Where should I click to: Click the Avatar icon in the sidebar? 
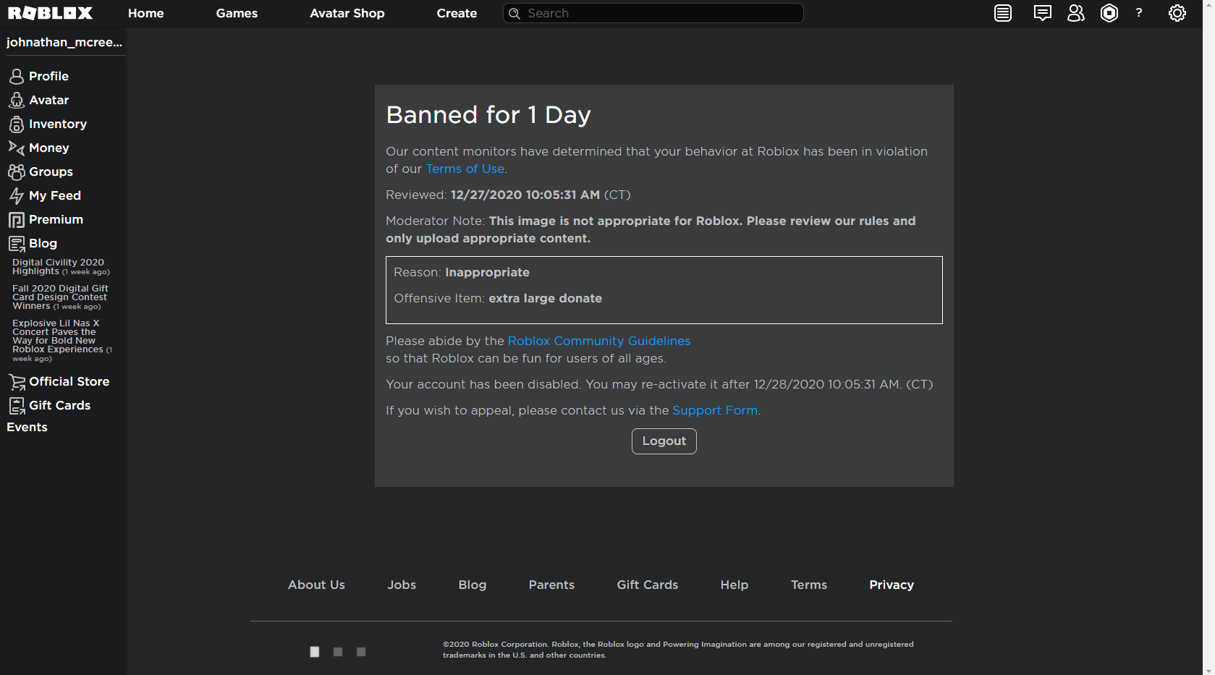(17, 100)
